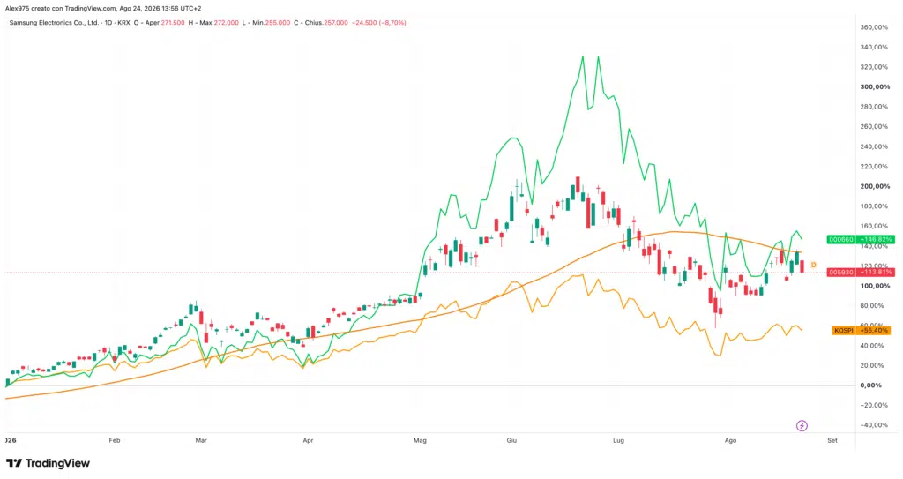This screenshot has height=479, width=903.
Task: Click the 0,00% price scale label
Action: point(870,385)
